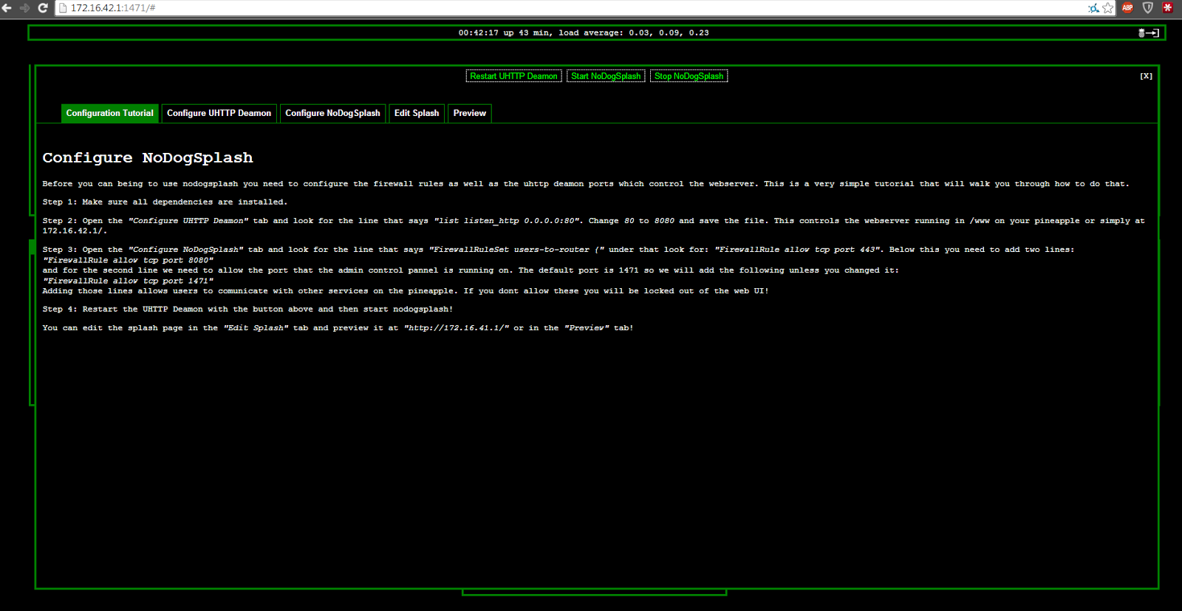Image resolution: width=1182 pixels, height=611 pixels.
Task: Click the 'FirewallRule allow tcp port 1471' line
Action: coord(128,281)
